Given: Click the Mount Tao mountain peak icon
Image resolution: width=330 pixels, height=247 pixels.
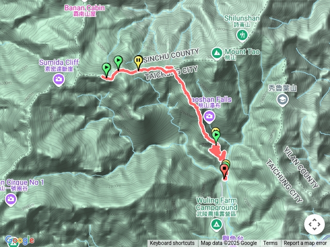Looking at the screenshot, I should pyautogui.click(x=217, y=54).
